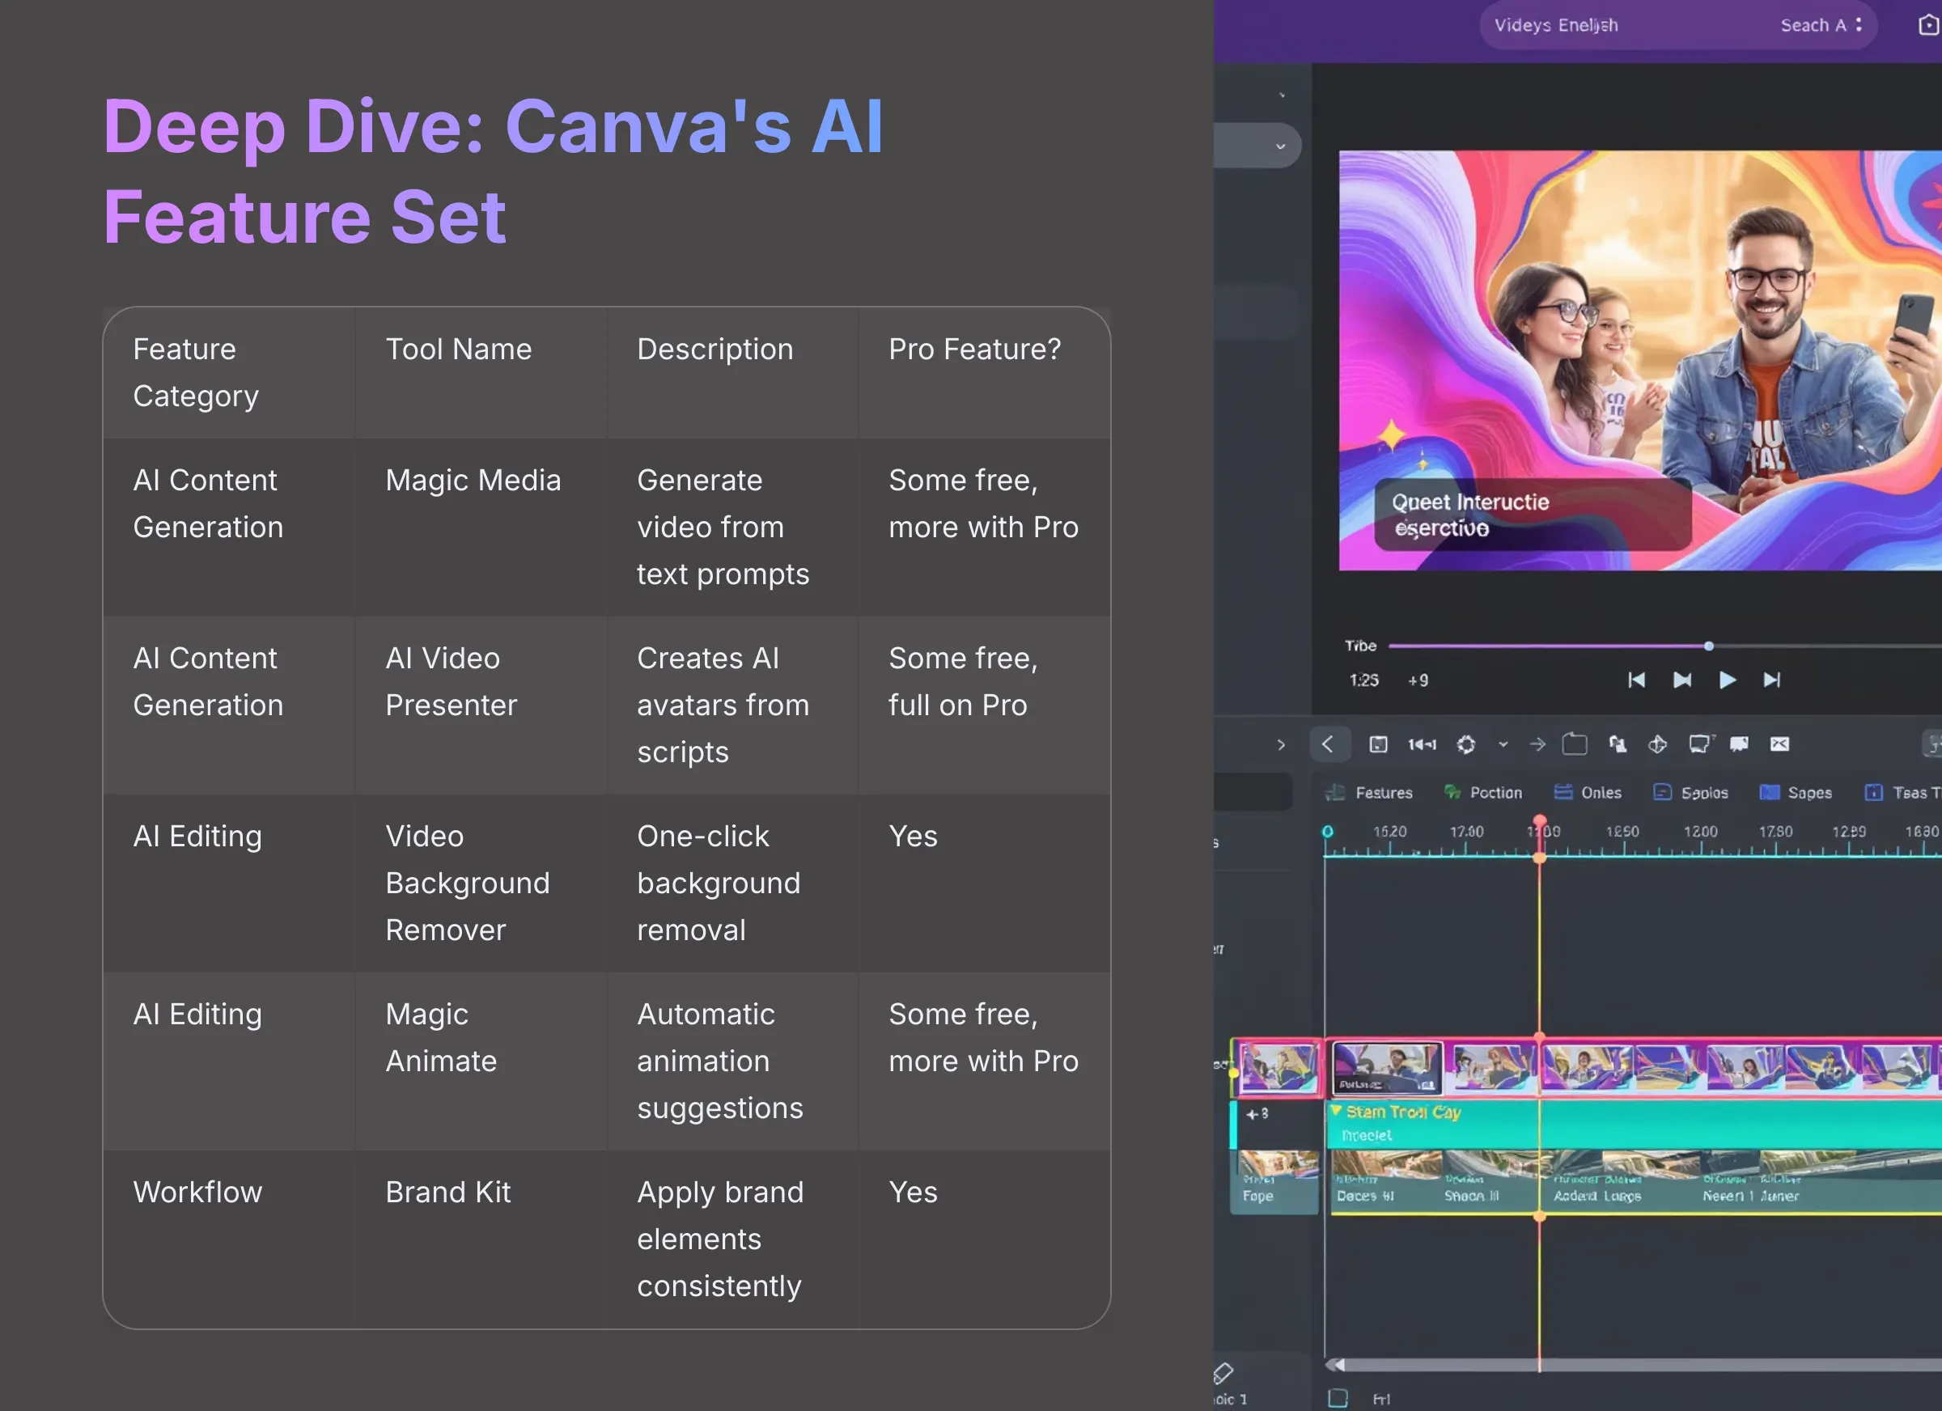Click the circular settings ring icon

[1466, 744]
